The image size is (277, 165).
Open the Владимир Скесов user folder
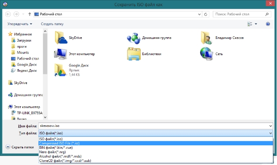(x=206, y=38)
